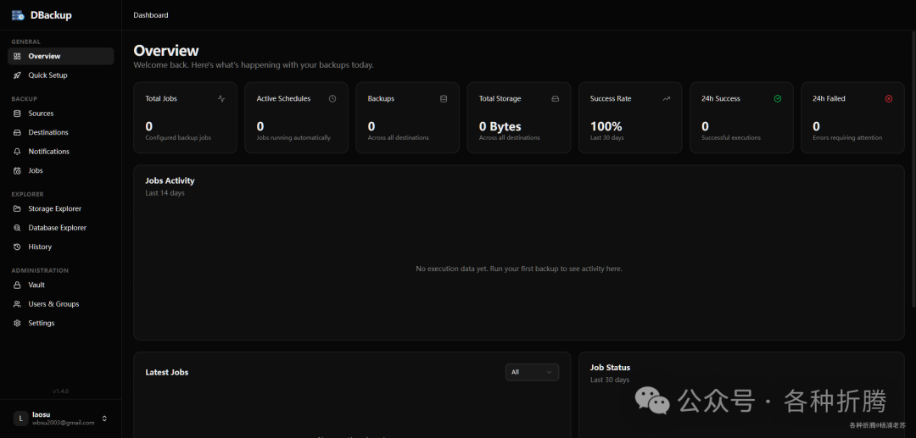Click the Total Jobs card
This screenshot has height=438, width=916.
[185, 118]
